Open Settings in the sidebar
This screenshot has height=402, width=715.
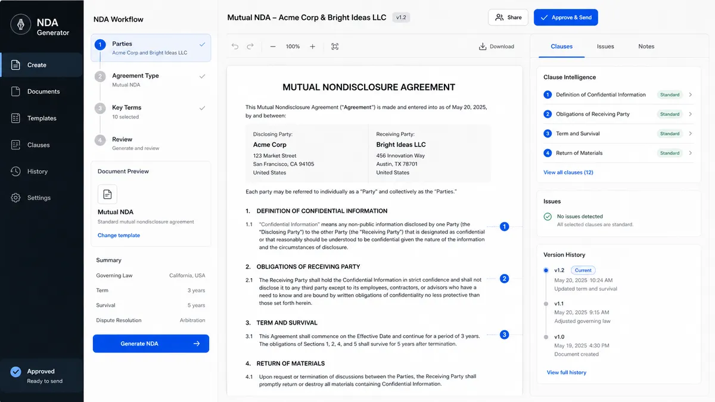click(42, 198)
